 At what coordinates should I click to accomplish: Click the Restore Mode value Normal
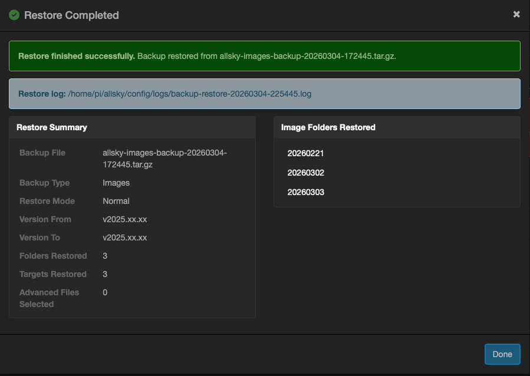point(116,201)
